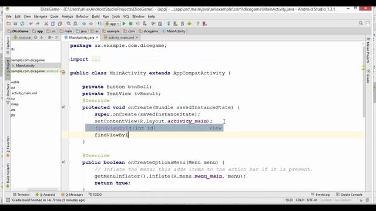The image size is (376, 211).
Task: Open the Tools menu
Action: tap(116, 16)
